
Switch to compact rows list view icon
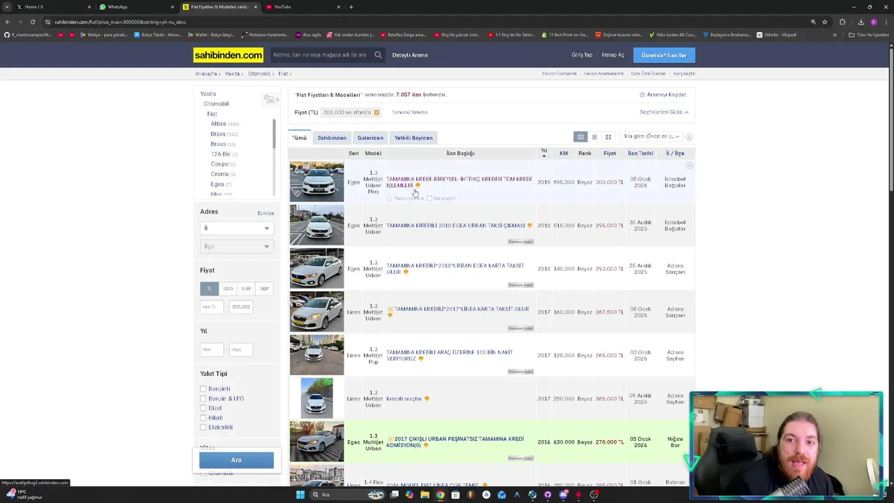click(x=594, y=137)
